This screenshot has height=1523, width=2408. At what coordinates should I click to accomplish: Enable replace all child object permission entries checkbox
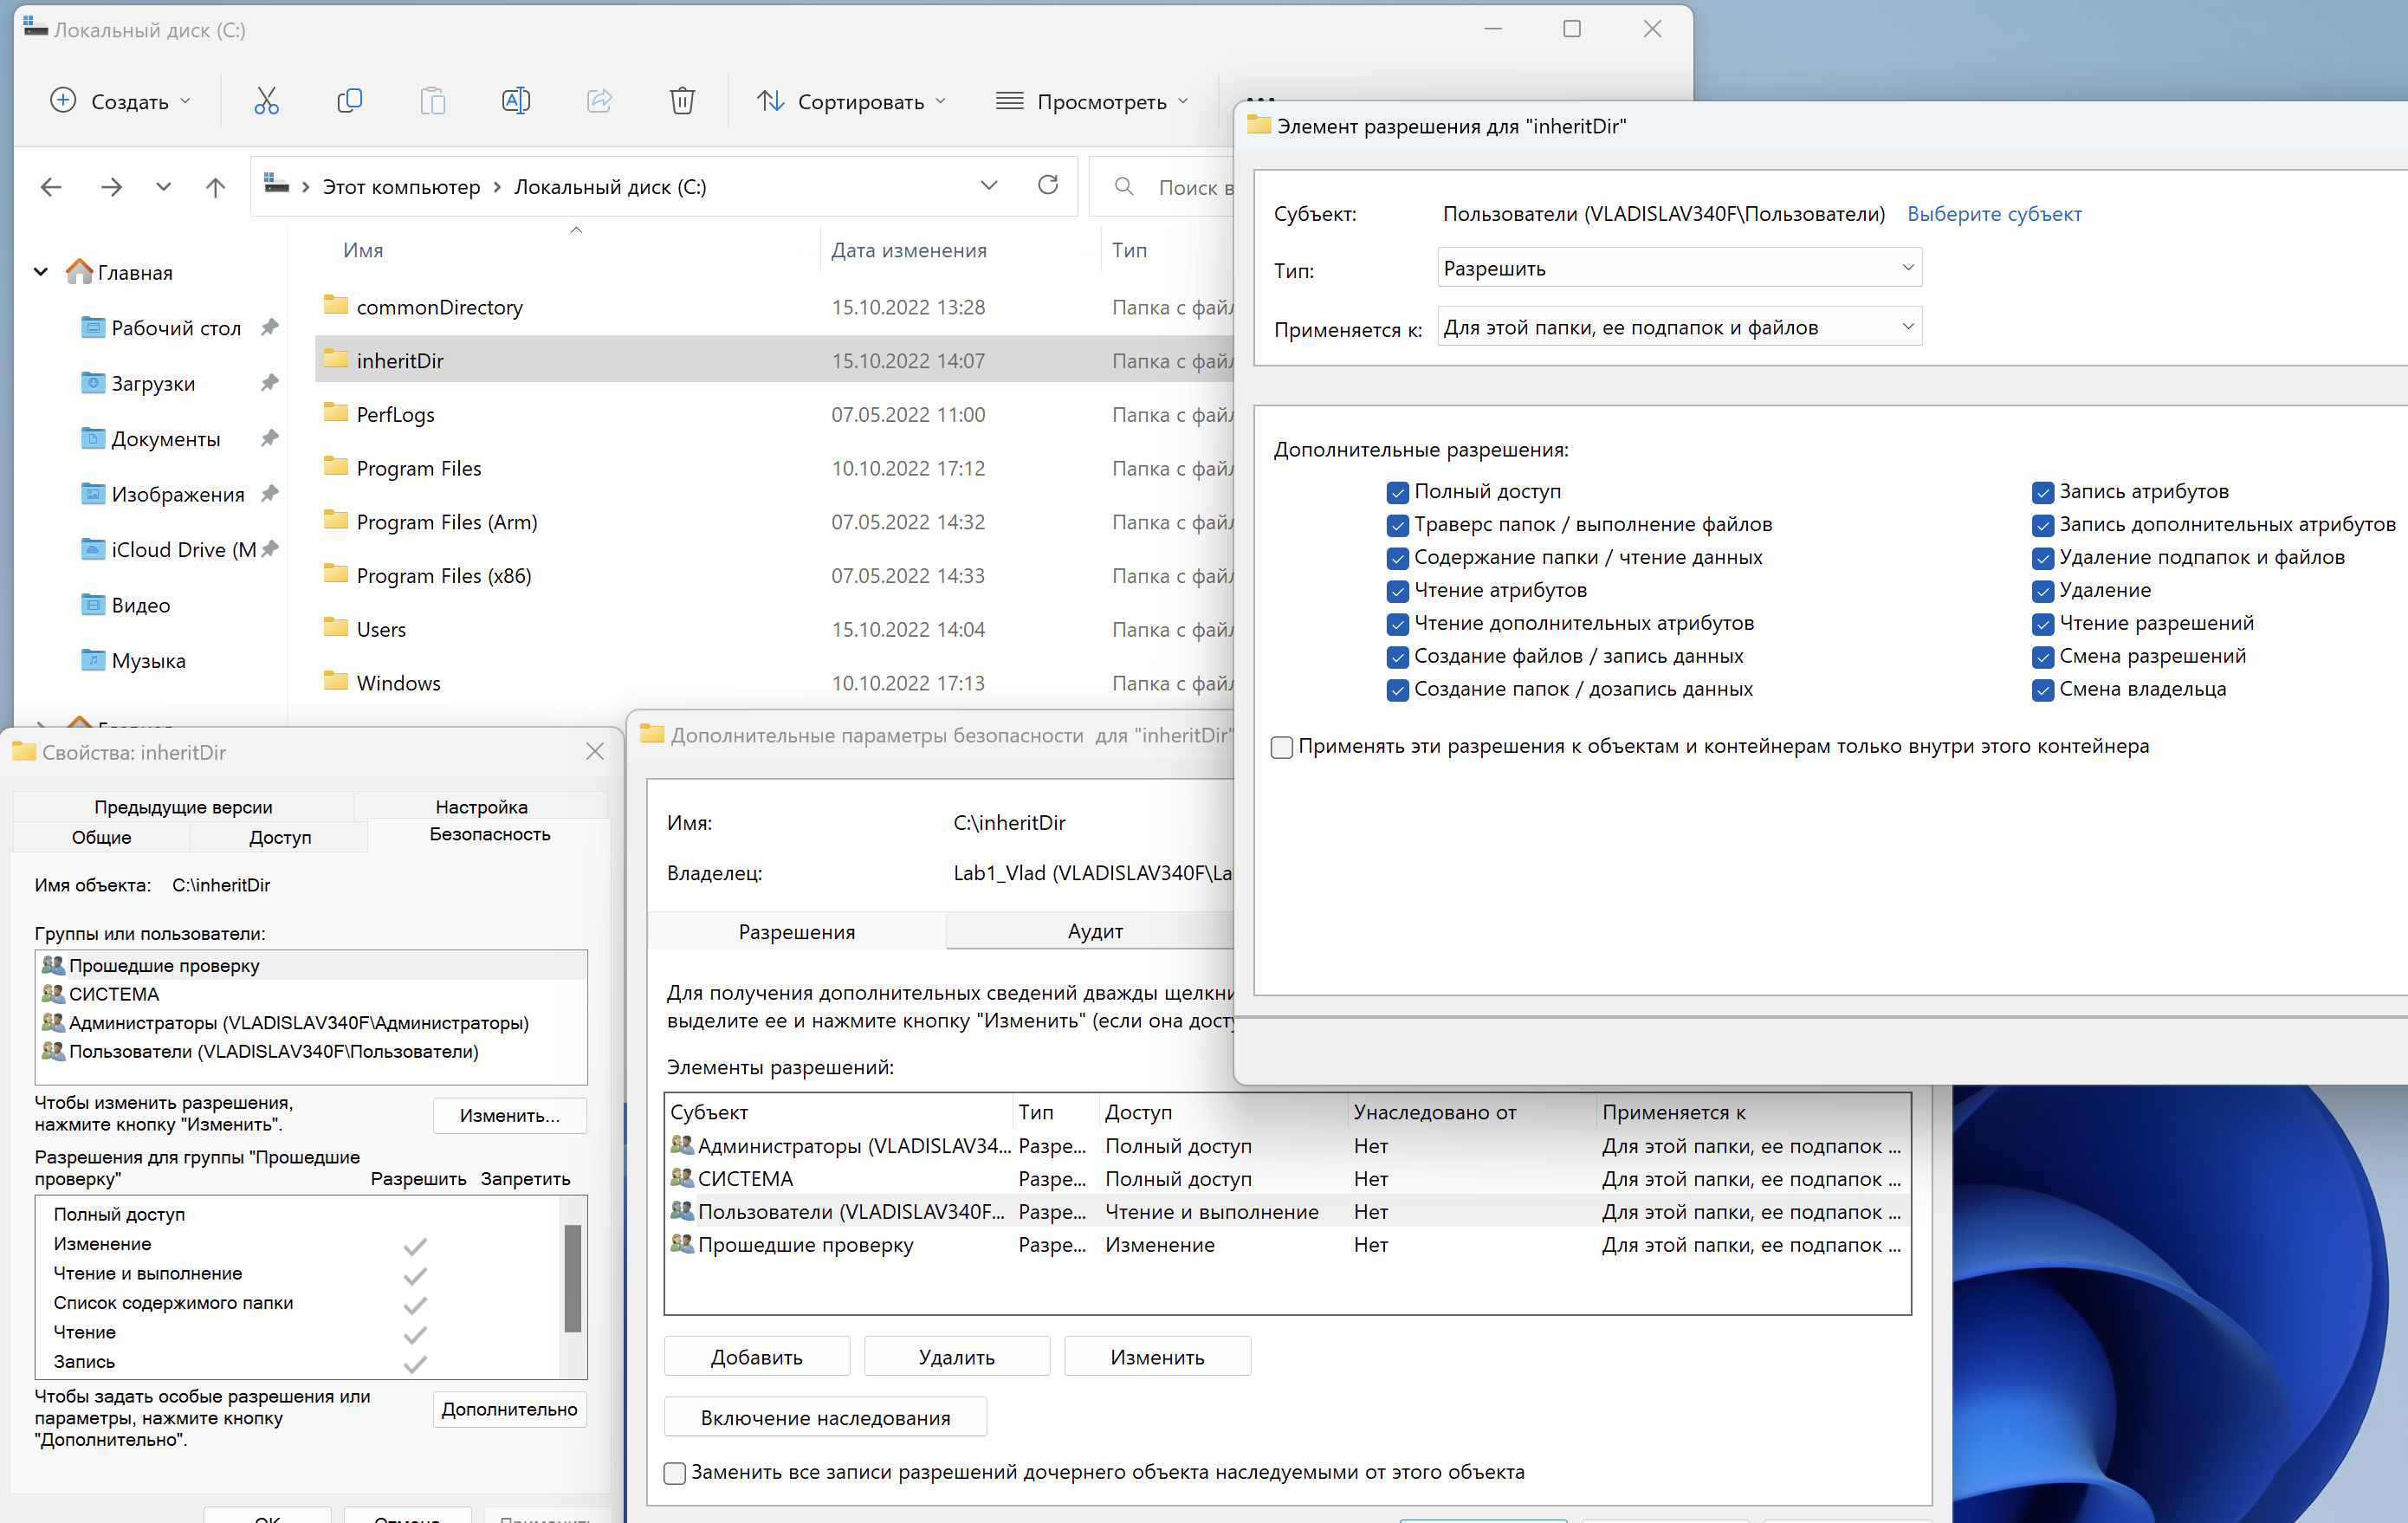tap(675, 1473)
